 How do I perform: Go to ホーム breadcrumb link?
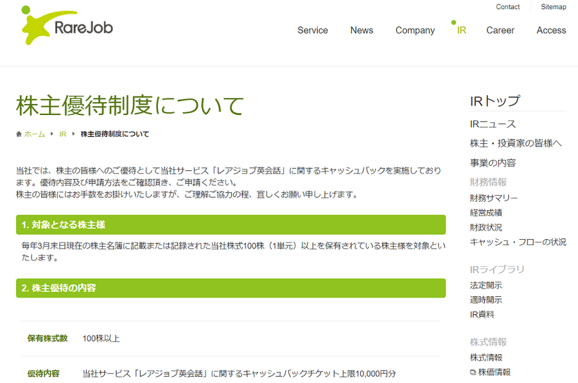35,134
